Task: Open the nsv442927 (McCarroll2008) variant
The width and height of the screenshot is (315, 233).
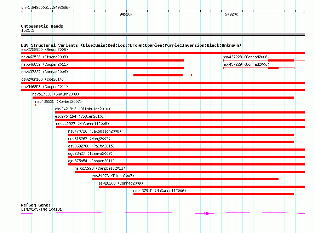Action: click(x=82, y=124)
